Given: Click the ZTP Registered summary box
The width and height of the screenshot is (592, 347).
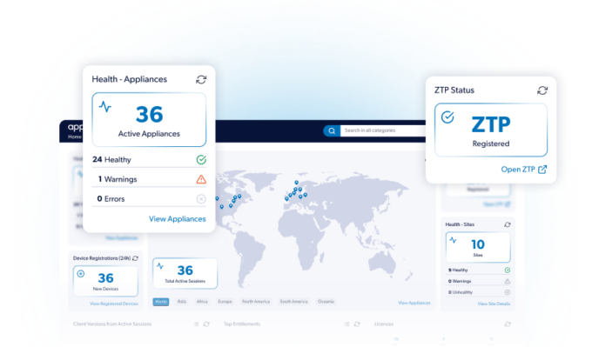Looking at the screenshot, I should tap(491, 130).
